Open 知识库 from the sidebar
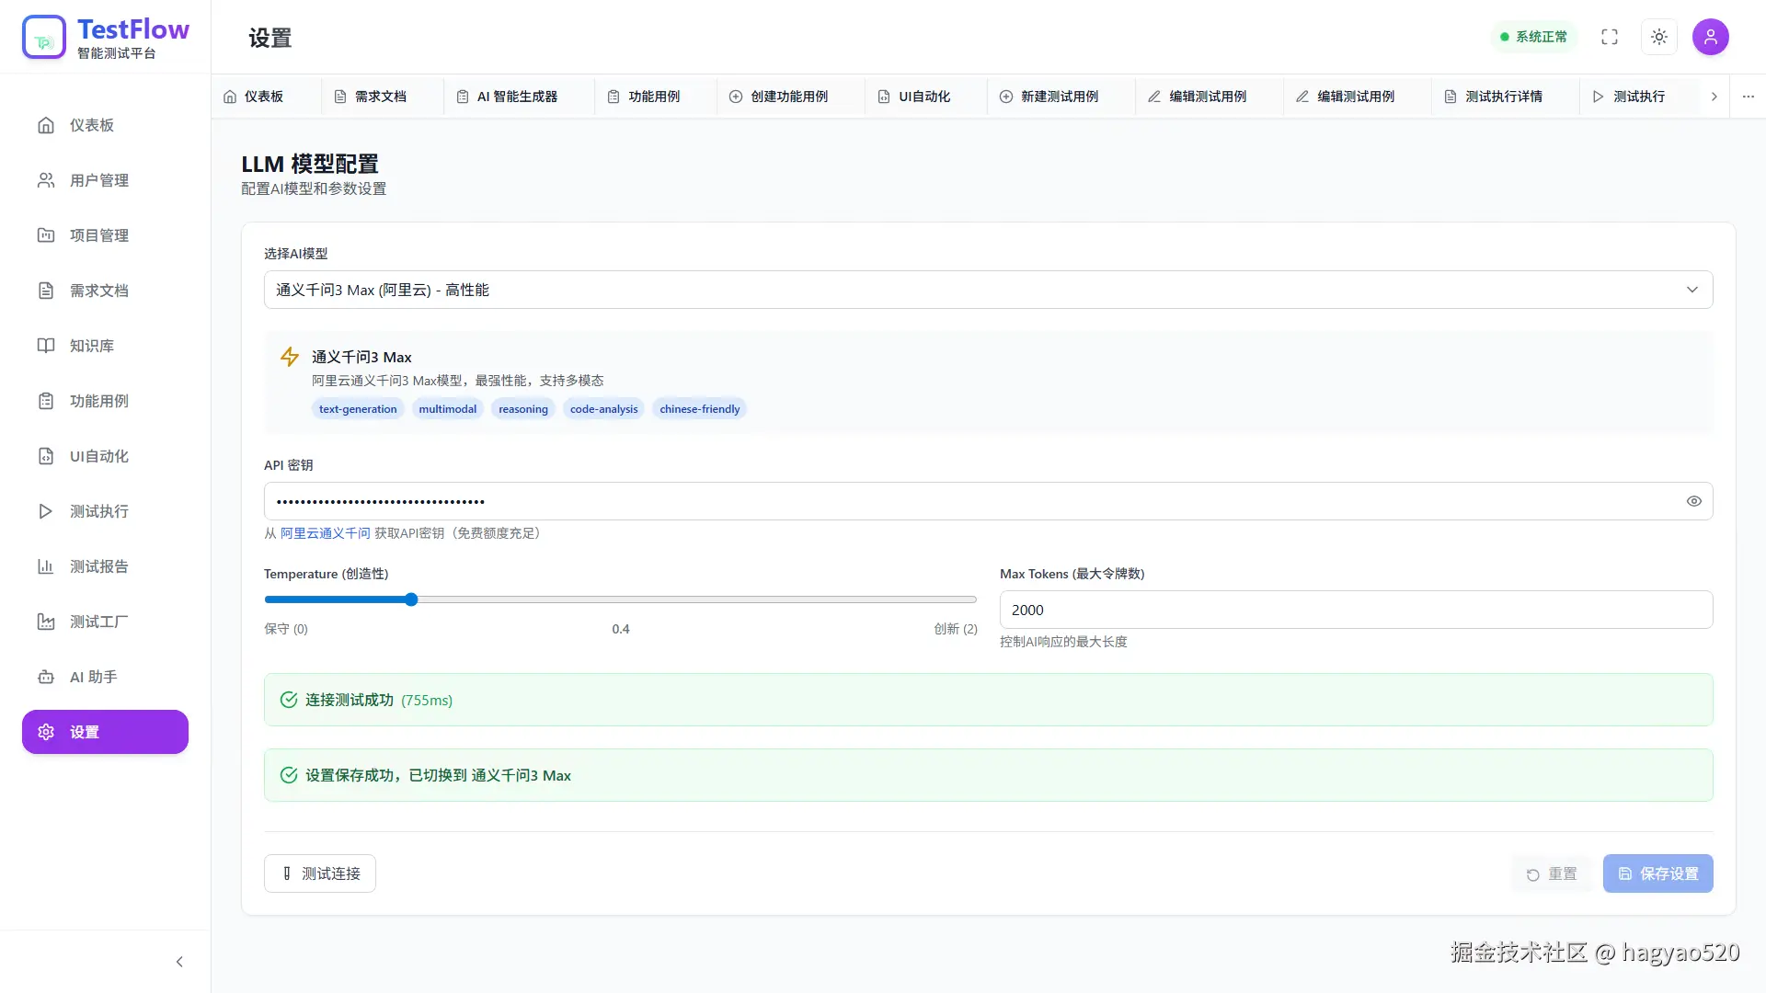Screen dimensions: 1766x993 [x=91, y=346]
